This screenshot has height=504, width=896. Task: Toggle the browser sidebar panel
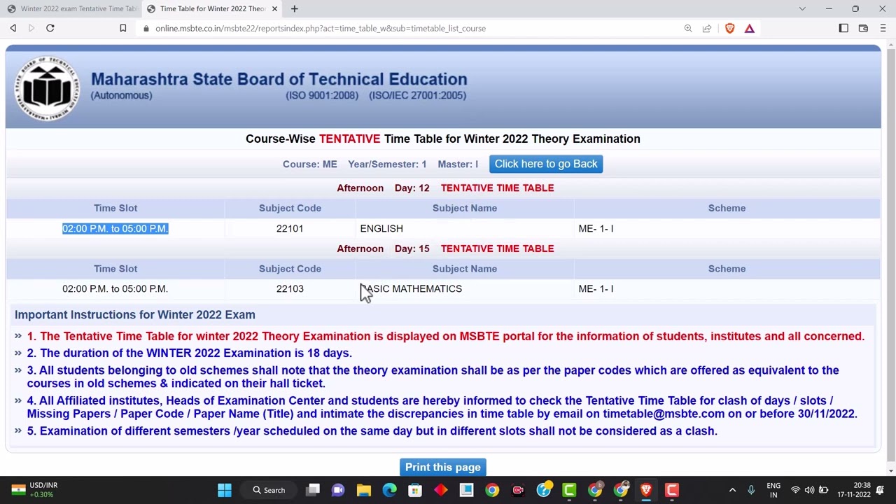click(x=843, y=28)
